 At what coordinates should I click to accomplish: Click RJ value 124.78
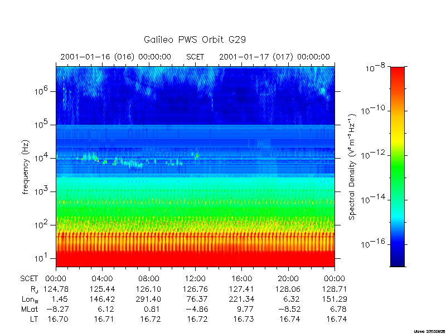[56, 289]
